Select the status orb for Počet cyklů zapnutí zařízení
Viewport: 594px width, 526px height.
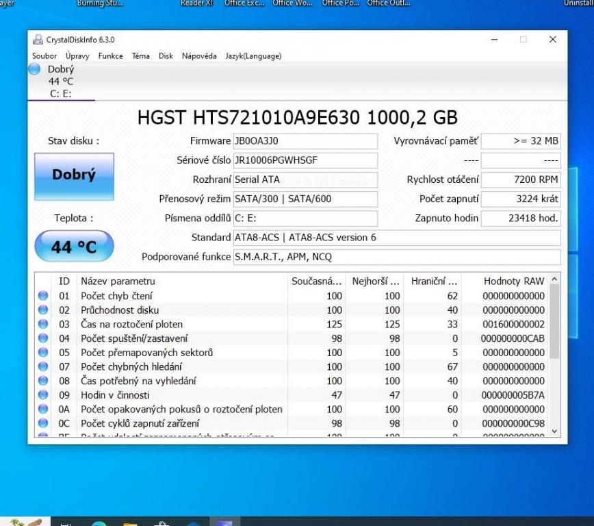[43, 423]
